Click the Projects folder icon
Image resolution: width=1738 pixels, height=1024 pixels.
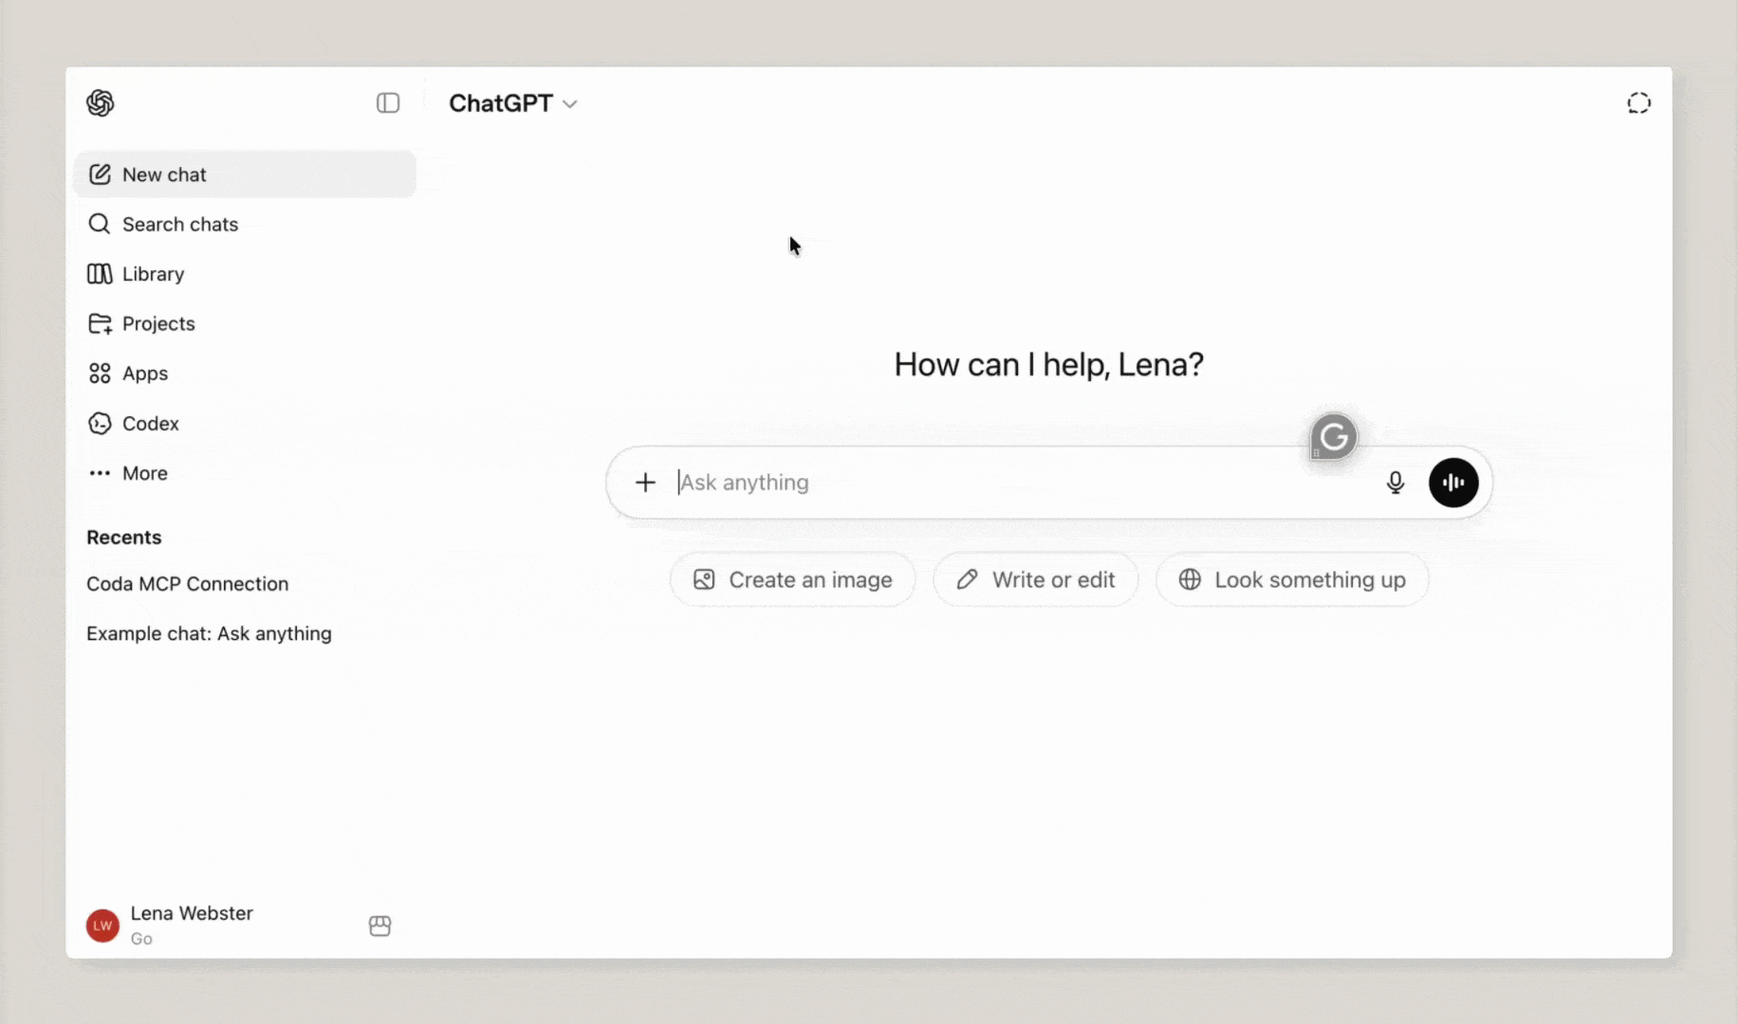[x=100, y=323]
